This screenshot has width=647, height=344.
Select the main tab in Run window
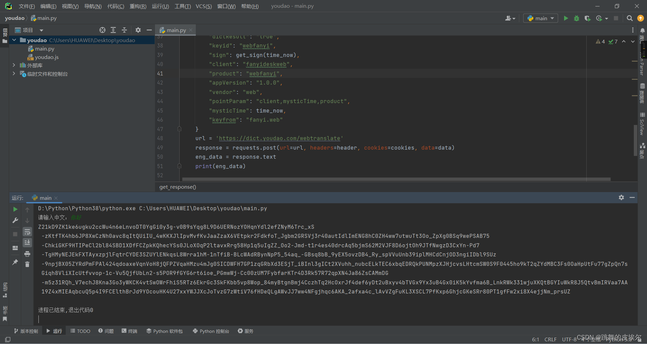click(45, 198)
